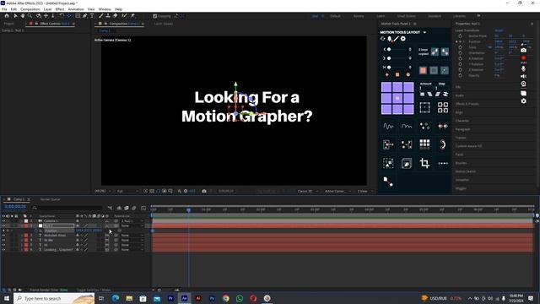Click the four-dots sequence icon in Motion Tools
The image size is (540, 304).
pyautogui.click(x=443, y=163)
